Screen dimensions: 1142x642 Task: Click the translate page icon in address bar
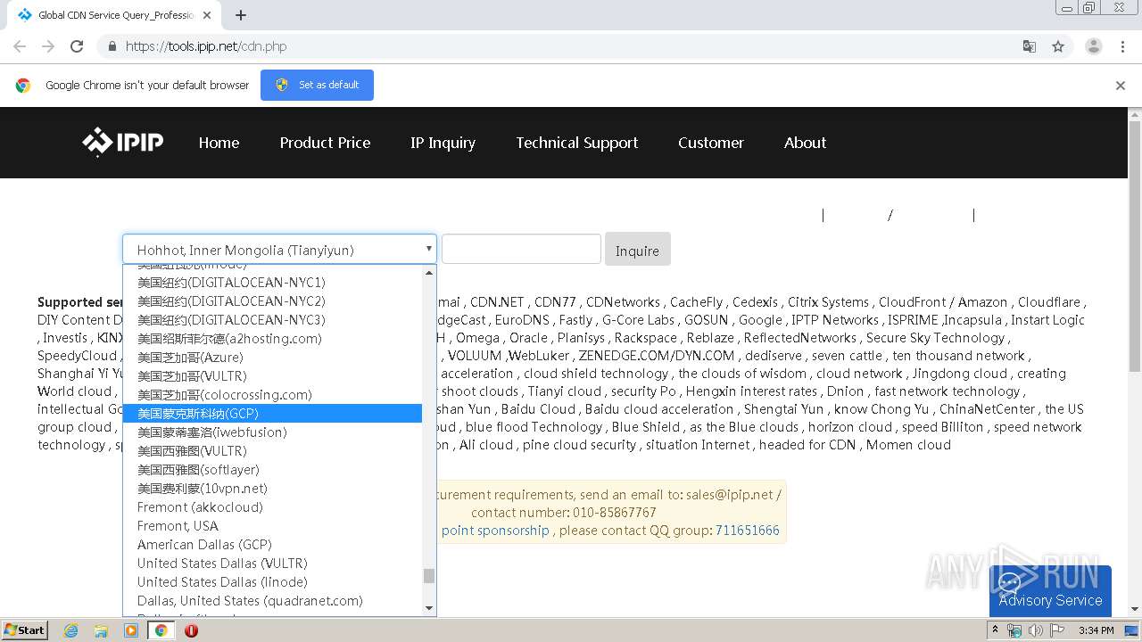pos(1029,46)
